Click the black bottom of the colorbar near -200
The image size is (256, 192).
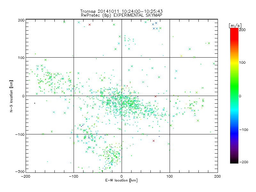pos(234,161)
